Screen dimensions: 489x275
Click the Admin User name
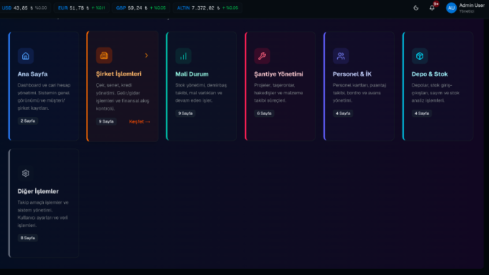[x=472, y=6]
